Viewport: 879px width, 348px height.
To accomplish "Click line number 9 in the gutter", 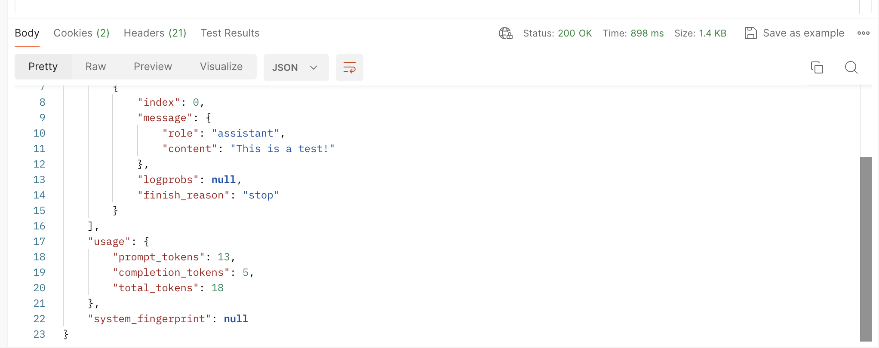I will pyautogui.click(x=42, y=118).
